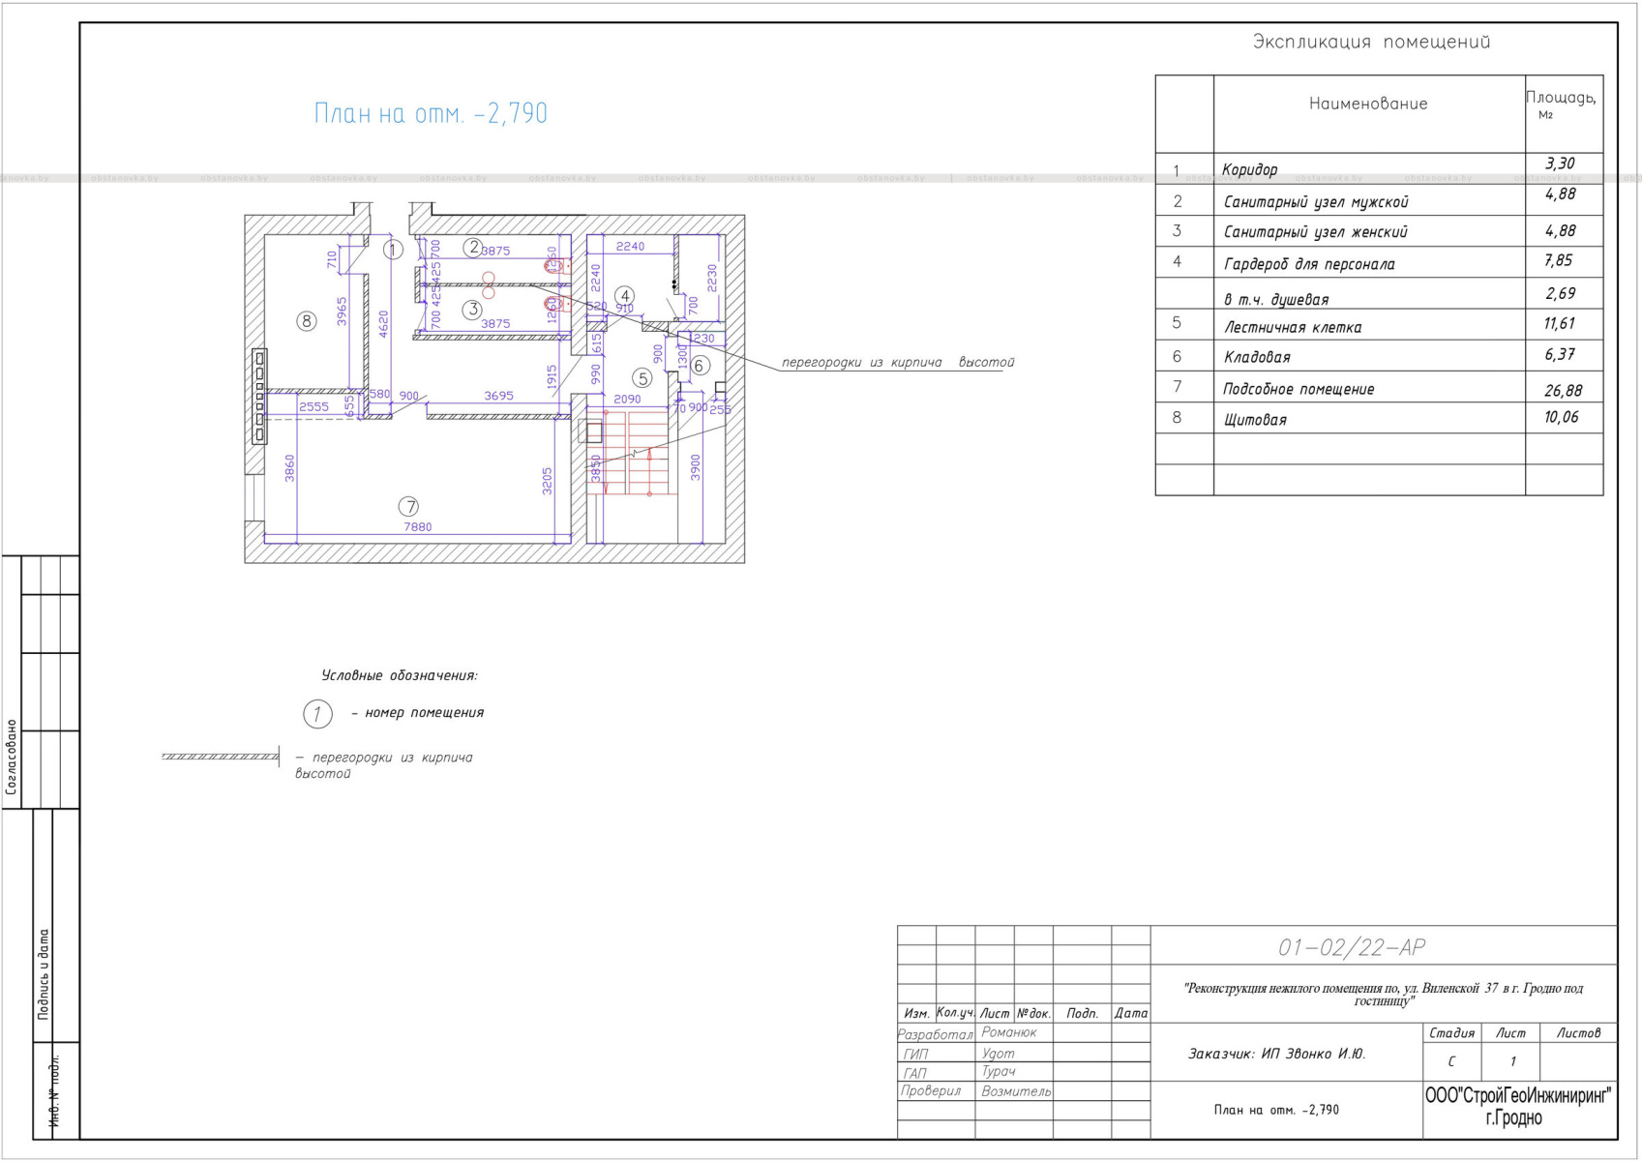Select the Щитовая area value 10,06
Screen dimensions: 1642x1161
(x=1561, y=417)
